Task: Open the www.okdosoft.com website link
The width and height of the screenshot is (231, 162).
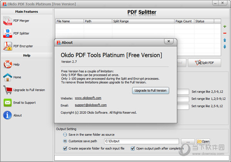Action: click(x=88, y=98)
